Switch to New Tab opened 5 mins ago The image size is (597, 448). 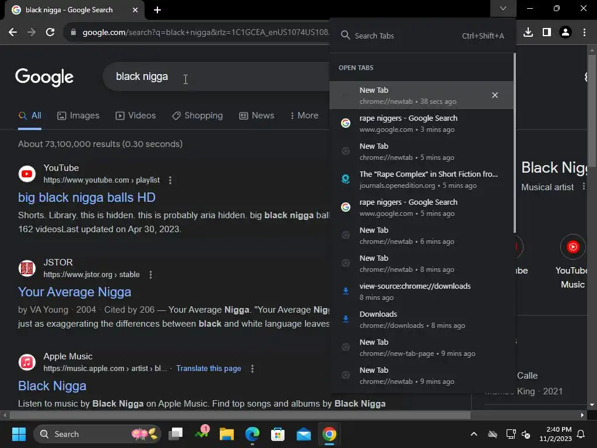422,152
